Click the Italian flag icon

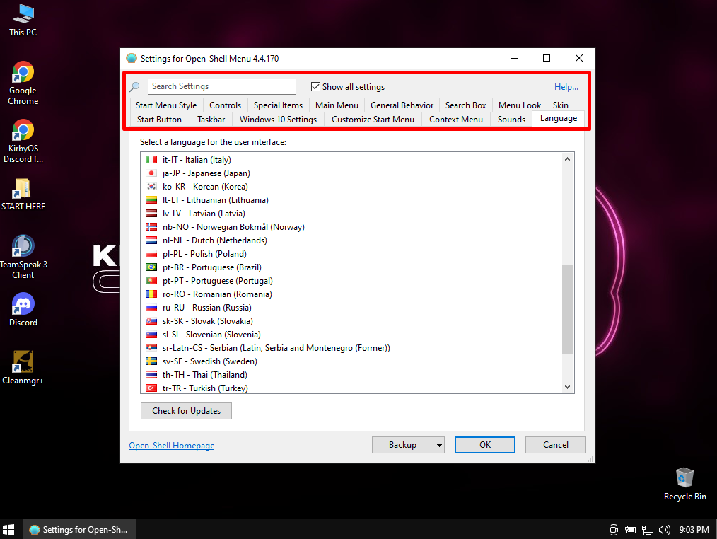[x=151, y=160]
